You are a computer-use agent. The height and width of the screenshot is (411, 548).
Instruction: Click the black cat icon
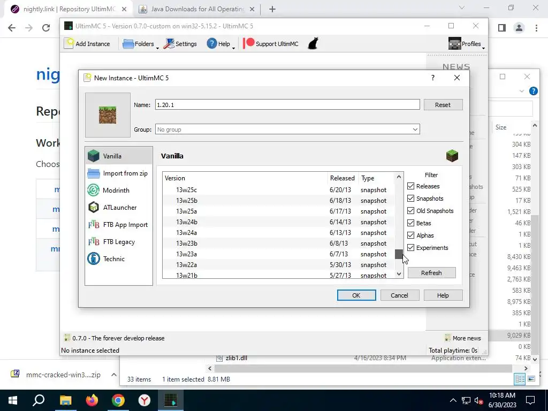(x=313, y=44)
